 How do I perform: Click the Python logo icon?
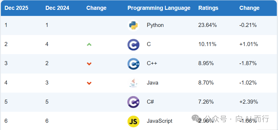click(x=133, y=25)
